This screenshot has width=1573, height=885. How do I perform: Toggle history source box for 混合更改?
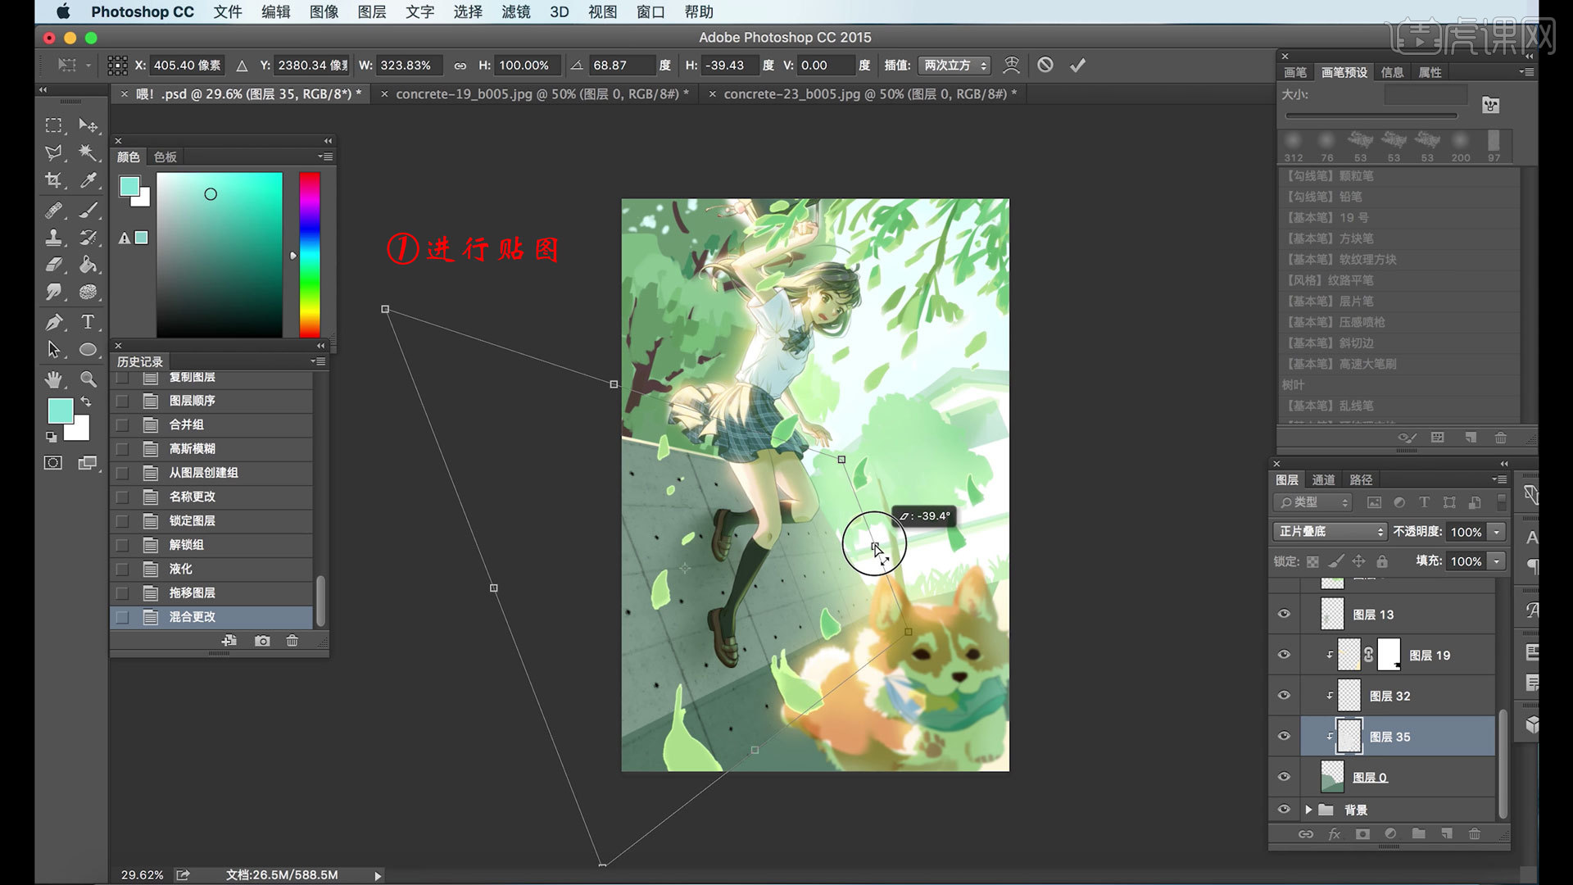pyautogui.click(x=122, y=617)
